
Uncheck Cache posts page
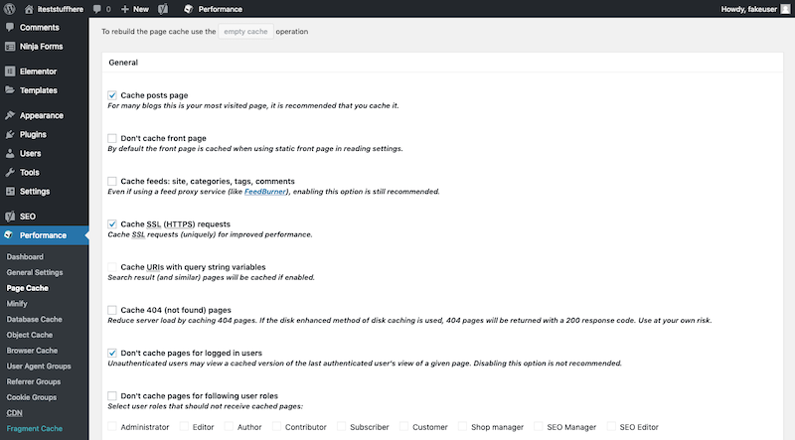click(112, 95)
